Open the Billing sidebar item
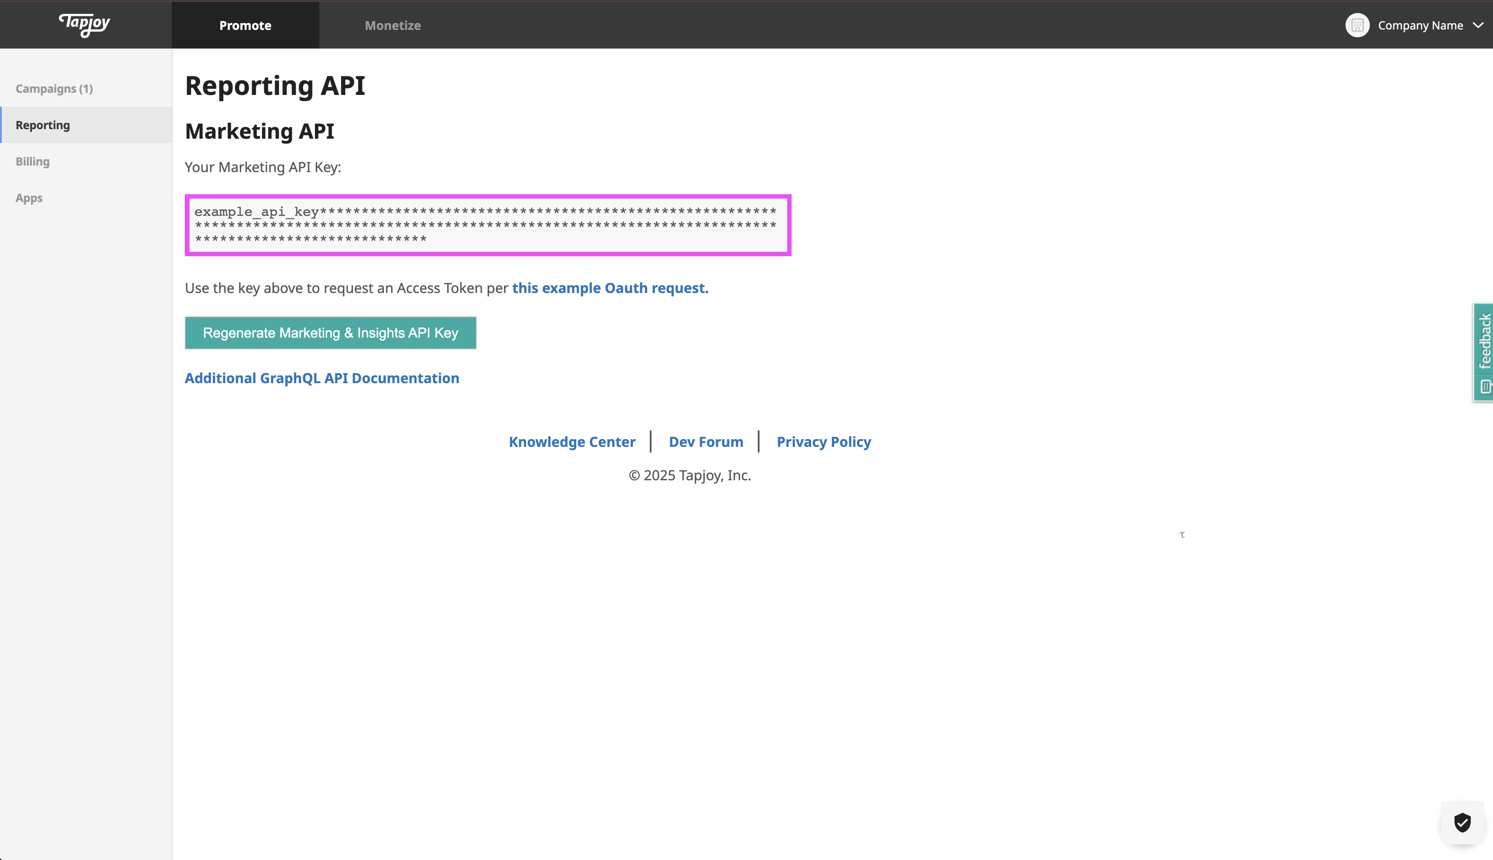 click(x=33, y=161)
